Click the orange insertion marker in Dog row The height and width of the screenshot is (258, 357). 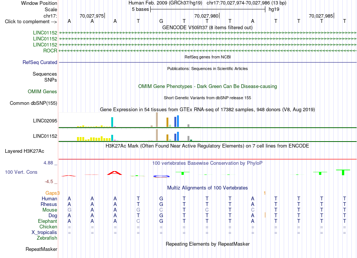265,215
